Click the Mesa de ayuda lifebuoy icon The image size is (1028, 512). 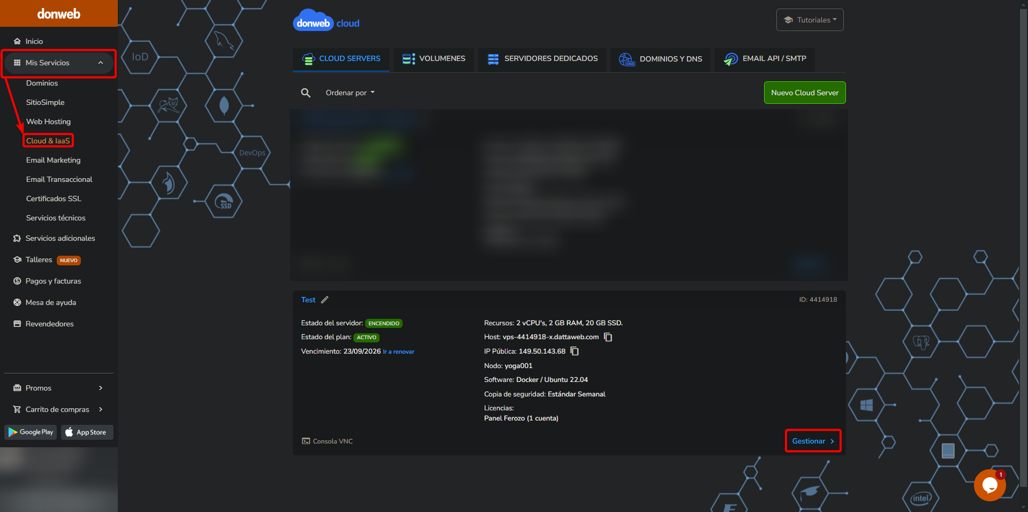click(17, 302)
